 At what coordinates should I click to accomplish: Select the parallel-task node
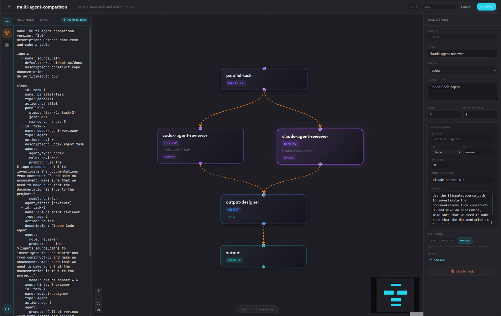point(264,79)
